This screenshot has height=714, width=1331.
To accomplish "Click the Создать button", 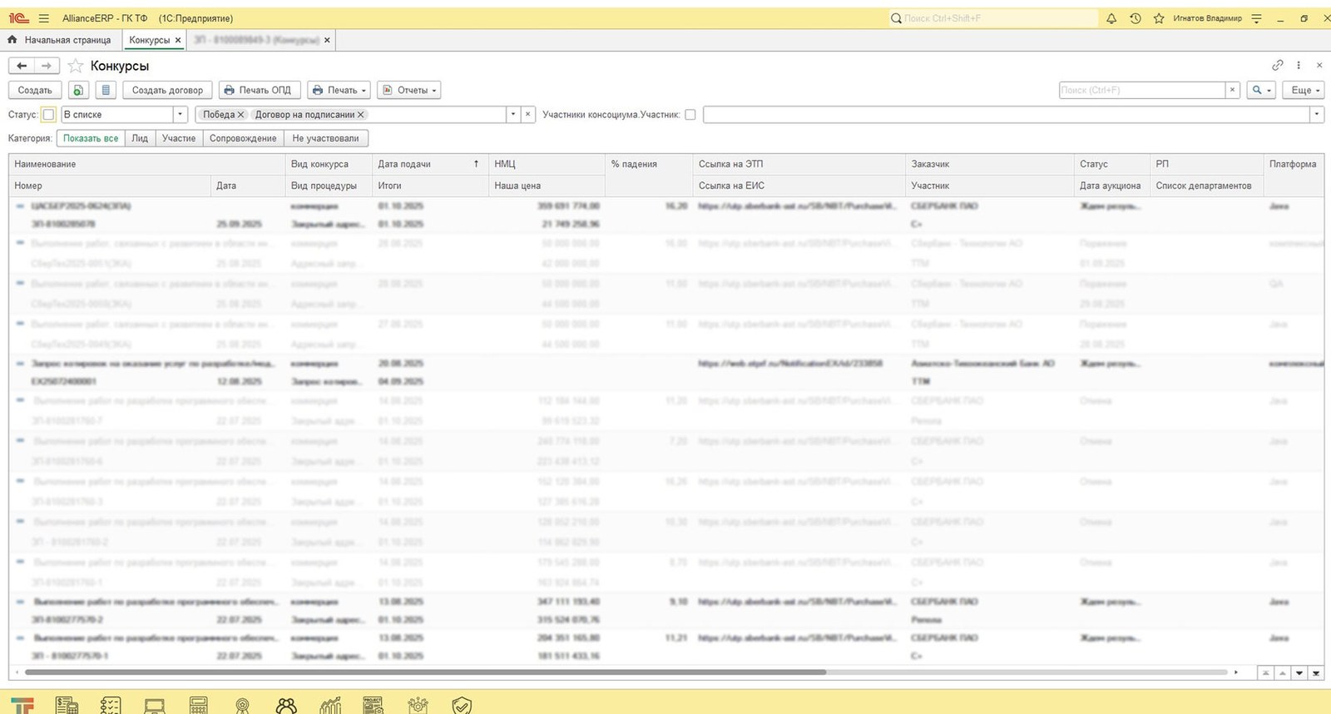I will pyautogui.click(x=35, y=90).
